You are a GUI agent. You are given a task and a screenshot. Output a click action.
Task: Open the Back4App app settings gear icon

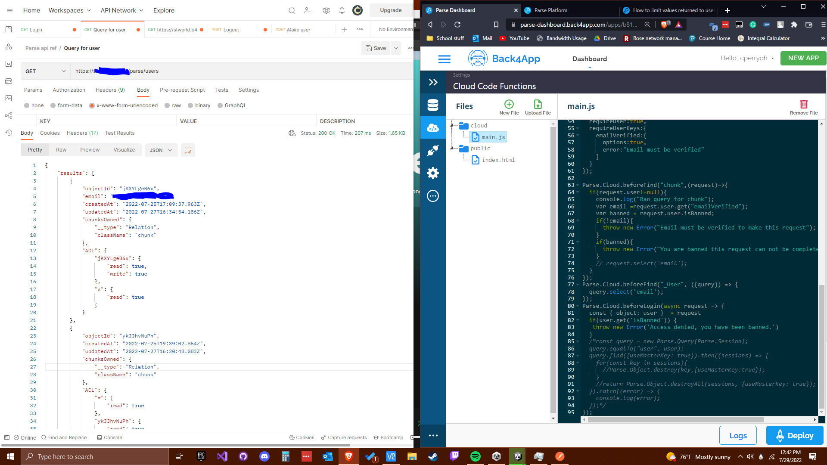(x=432, y=173)
